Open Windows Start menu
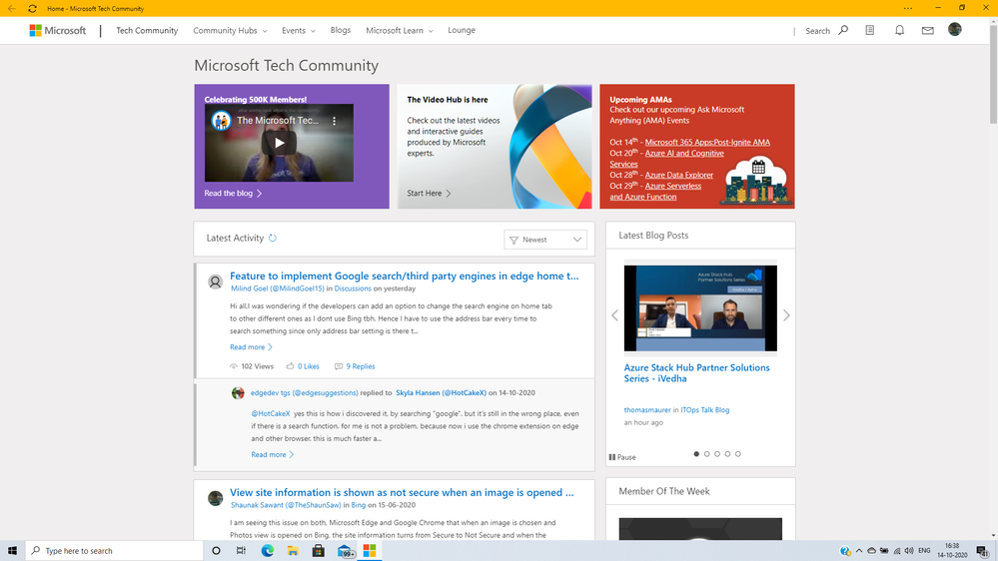 pos(12,551)
